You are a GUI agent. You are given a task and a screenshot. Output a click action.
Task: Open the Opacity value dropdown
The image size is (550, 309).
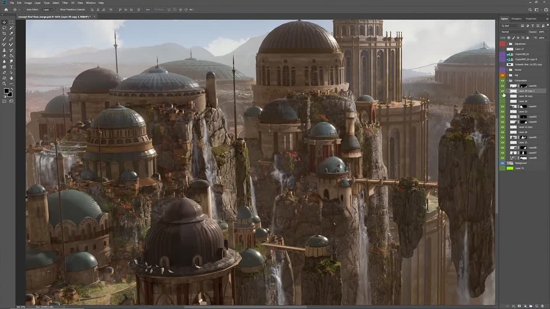[x=547, y=32]
